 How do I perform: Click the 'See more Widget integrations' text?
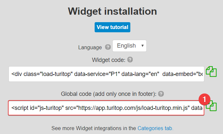[94, 128]
